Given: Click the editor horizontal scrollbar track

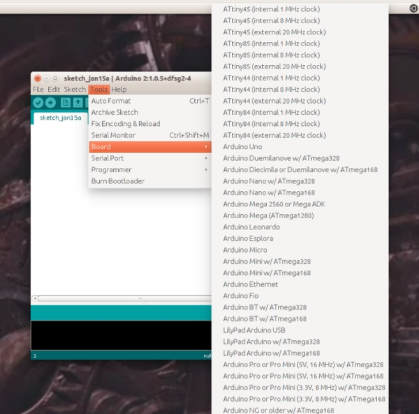Looking at the screenshot, I should [125, 298].
